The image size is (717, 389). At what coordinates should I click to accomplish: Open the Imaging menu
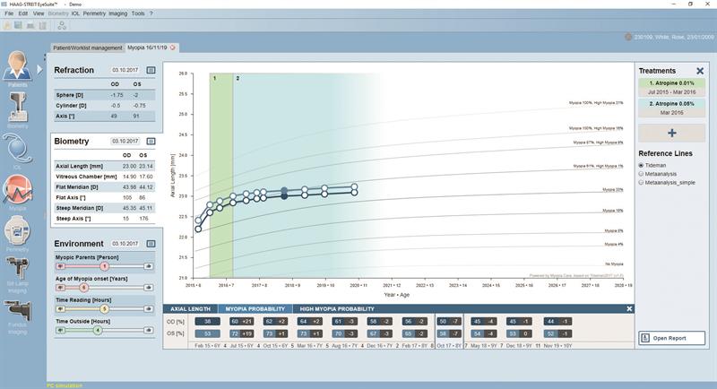(118, 13)
